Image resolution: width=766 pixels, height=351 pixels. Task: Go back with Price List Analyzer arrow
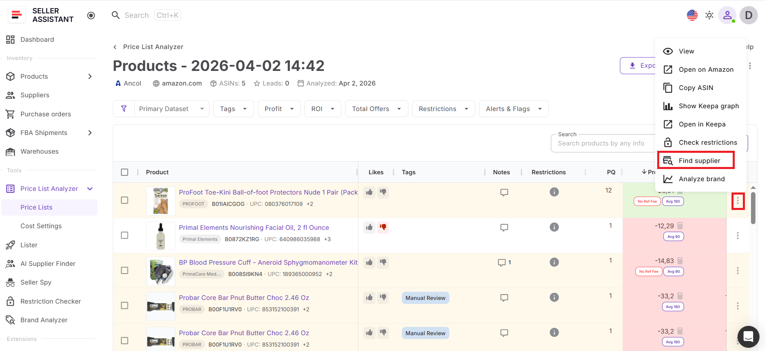click(115, 47)
